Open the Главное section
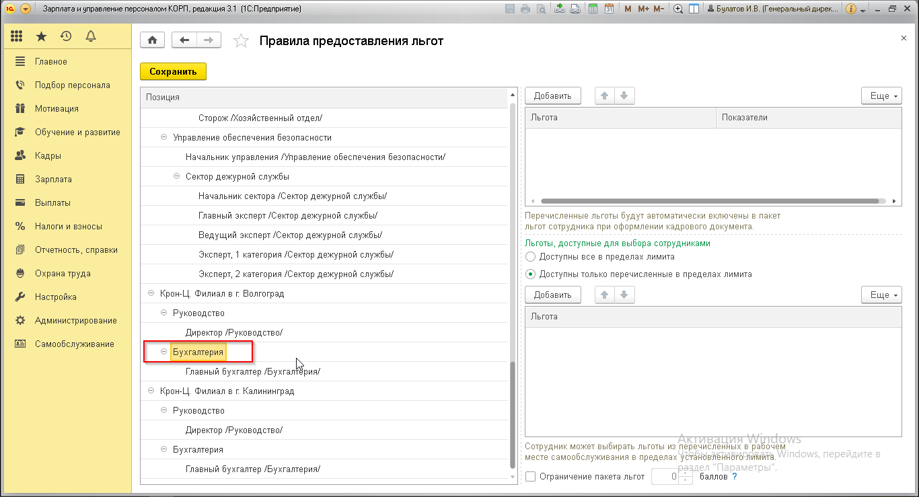919x497 pixels. [x=51, y=61]
